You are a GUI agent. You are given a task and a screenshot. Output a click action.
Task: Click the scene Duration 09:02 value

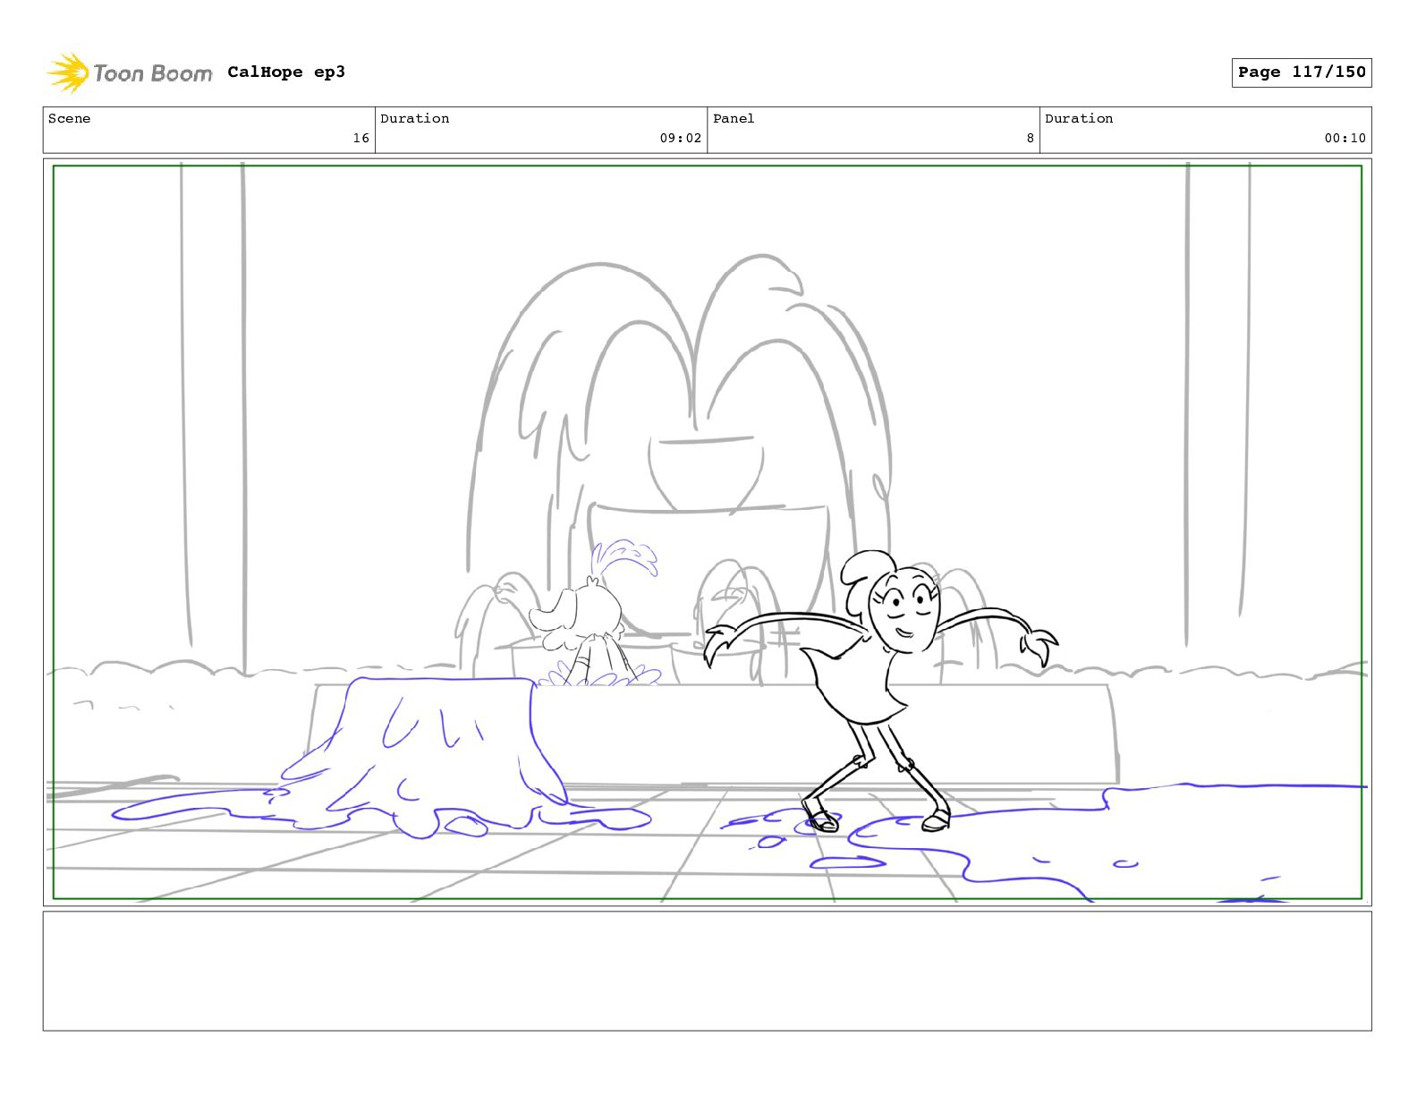(680, 138)
